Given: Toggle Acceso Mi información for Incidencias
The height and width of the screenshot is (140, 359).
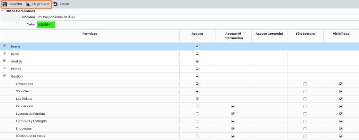Looking at the screenshot, I should coord(233,106).
